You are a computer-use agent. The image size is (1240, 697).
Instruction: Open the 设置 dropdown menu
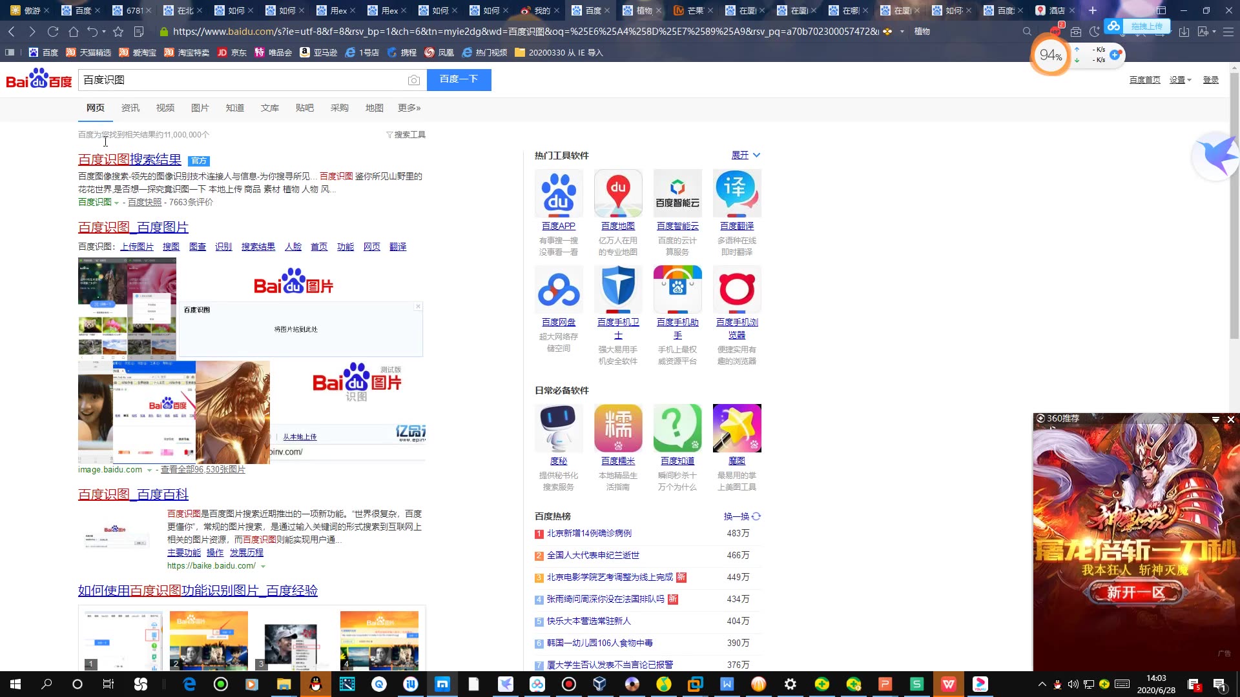pos(1181,80)
